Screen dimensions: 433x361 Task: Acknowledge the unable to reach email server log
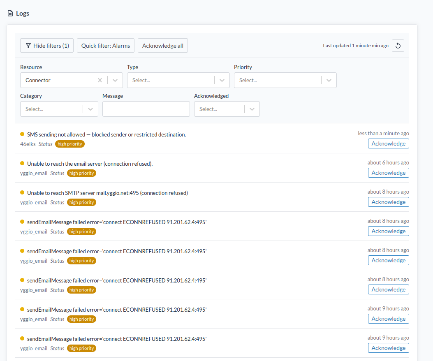tap(388, 173)
